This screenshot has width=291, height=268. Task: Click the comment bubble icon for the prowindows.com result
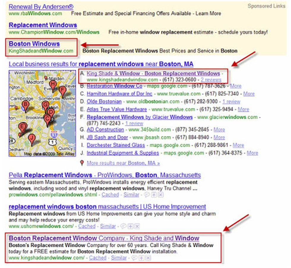147,195
